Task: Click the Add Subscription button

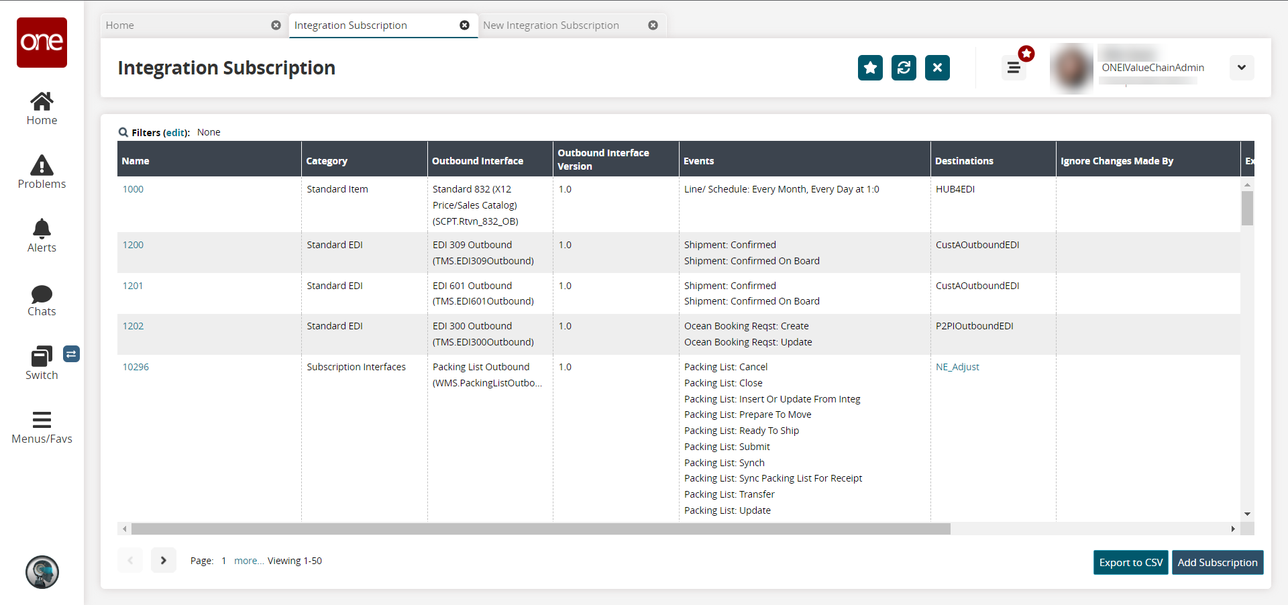Action: [x=1217, y=563]
